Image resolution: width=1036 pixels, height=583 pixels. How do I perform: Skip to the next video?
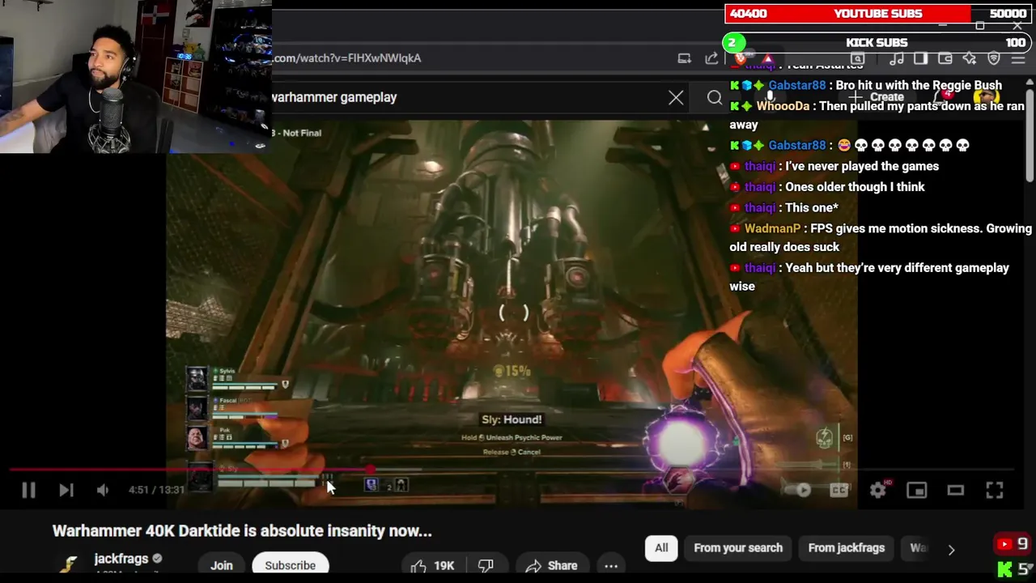coord(66,490)
